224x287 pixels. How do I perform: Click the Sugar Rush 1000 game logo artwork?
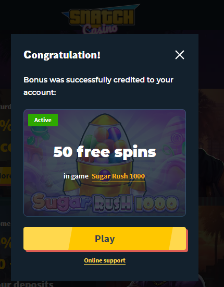105,203
